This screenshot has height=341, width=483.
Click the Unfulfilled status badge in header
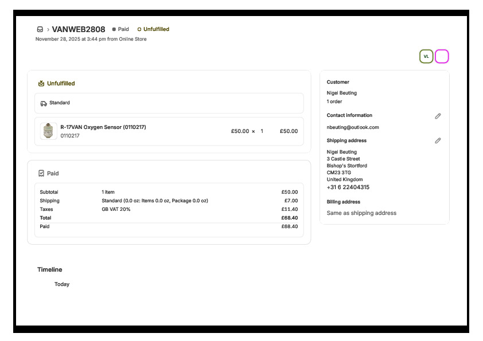click(x=153, y=29)
